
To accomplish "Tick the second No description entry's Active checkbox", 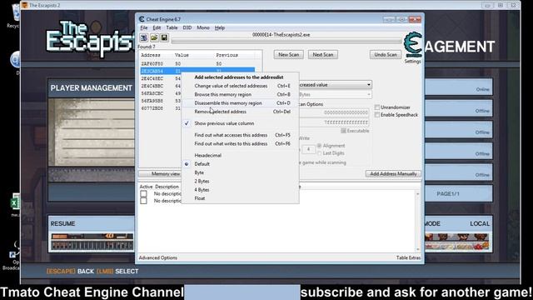I will tap(143, 201).
